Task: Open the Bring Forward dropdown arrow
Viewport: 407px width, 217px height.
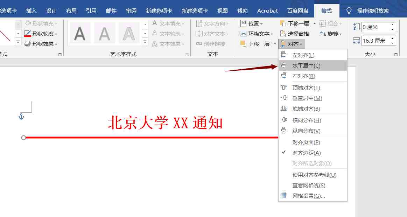Action: click(275, 44)
